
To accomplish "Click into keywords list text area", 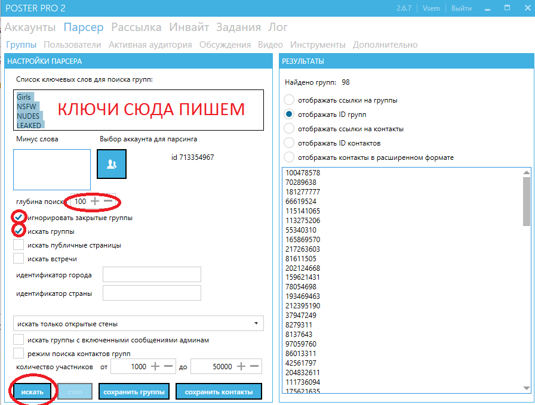I will click(x=138, y=110).
